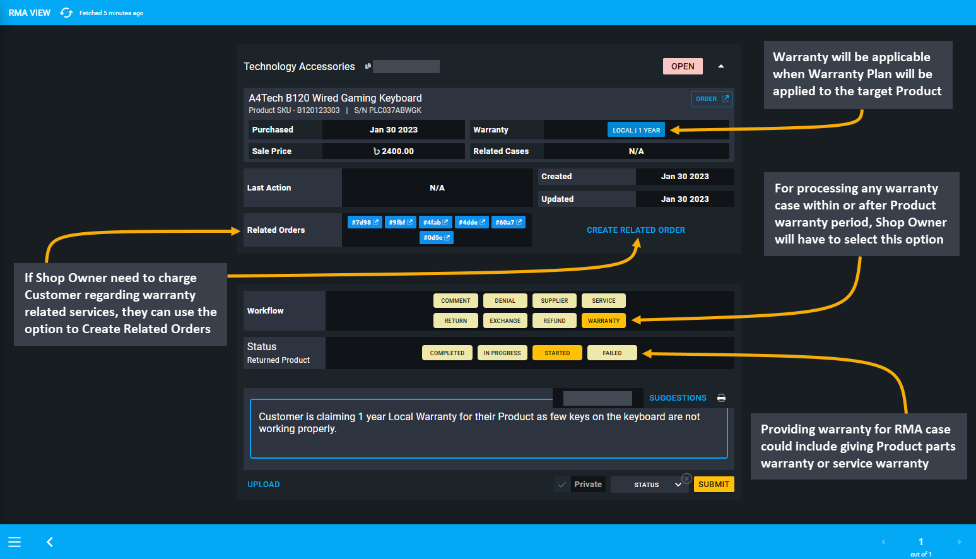Submit the warranty comment

714,485
